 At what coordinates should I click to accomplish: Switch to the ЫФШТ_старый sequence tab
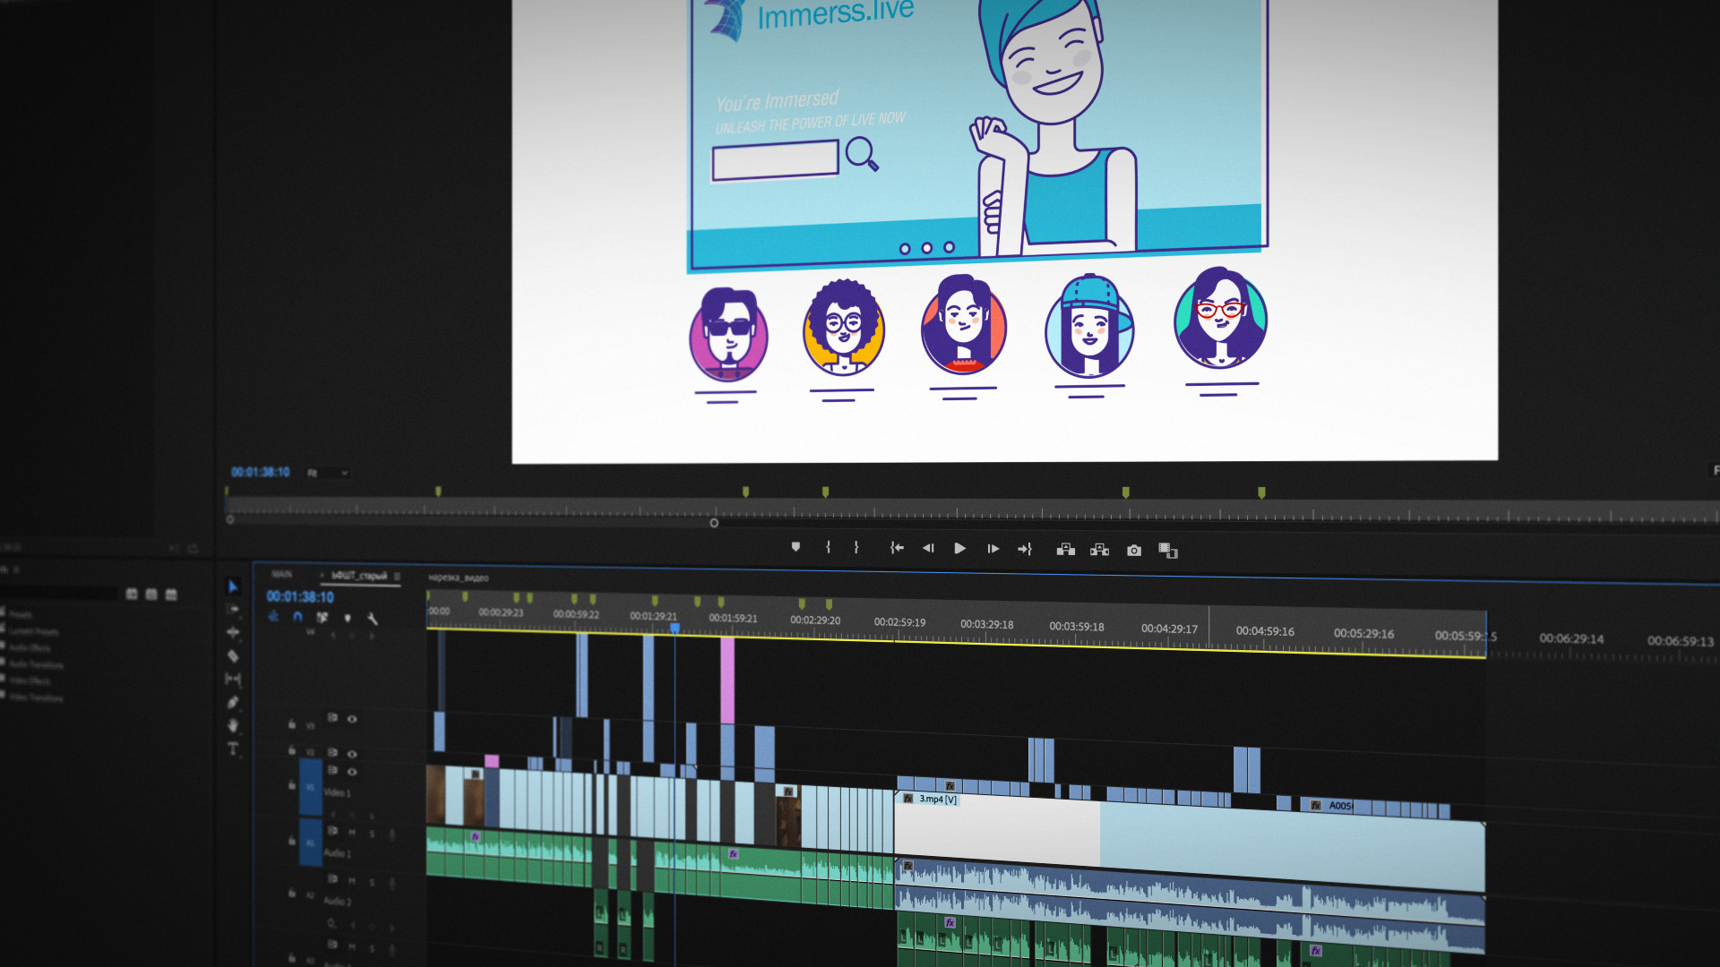(x=359, y=576)
